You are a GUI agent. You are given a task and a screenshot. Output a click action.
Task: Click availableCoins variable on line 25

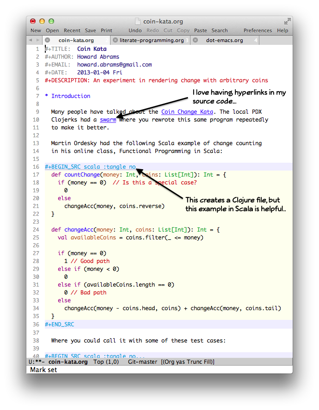point(93,238)
